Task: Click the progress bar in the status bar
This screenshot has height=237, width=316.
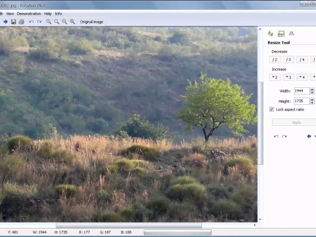Action: (177, 232)
